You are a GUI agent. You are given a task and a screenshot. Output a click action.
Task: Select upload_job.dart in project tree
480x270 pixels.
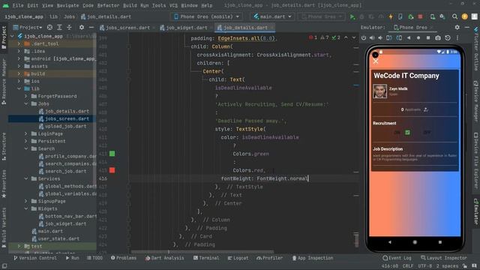[65, 126]
